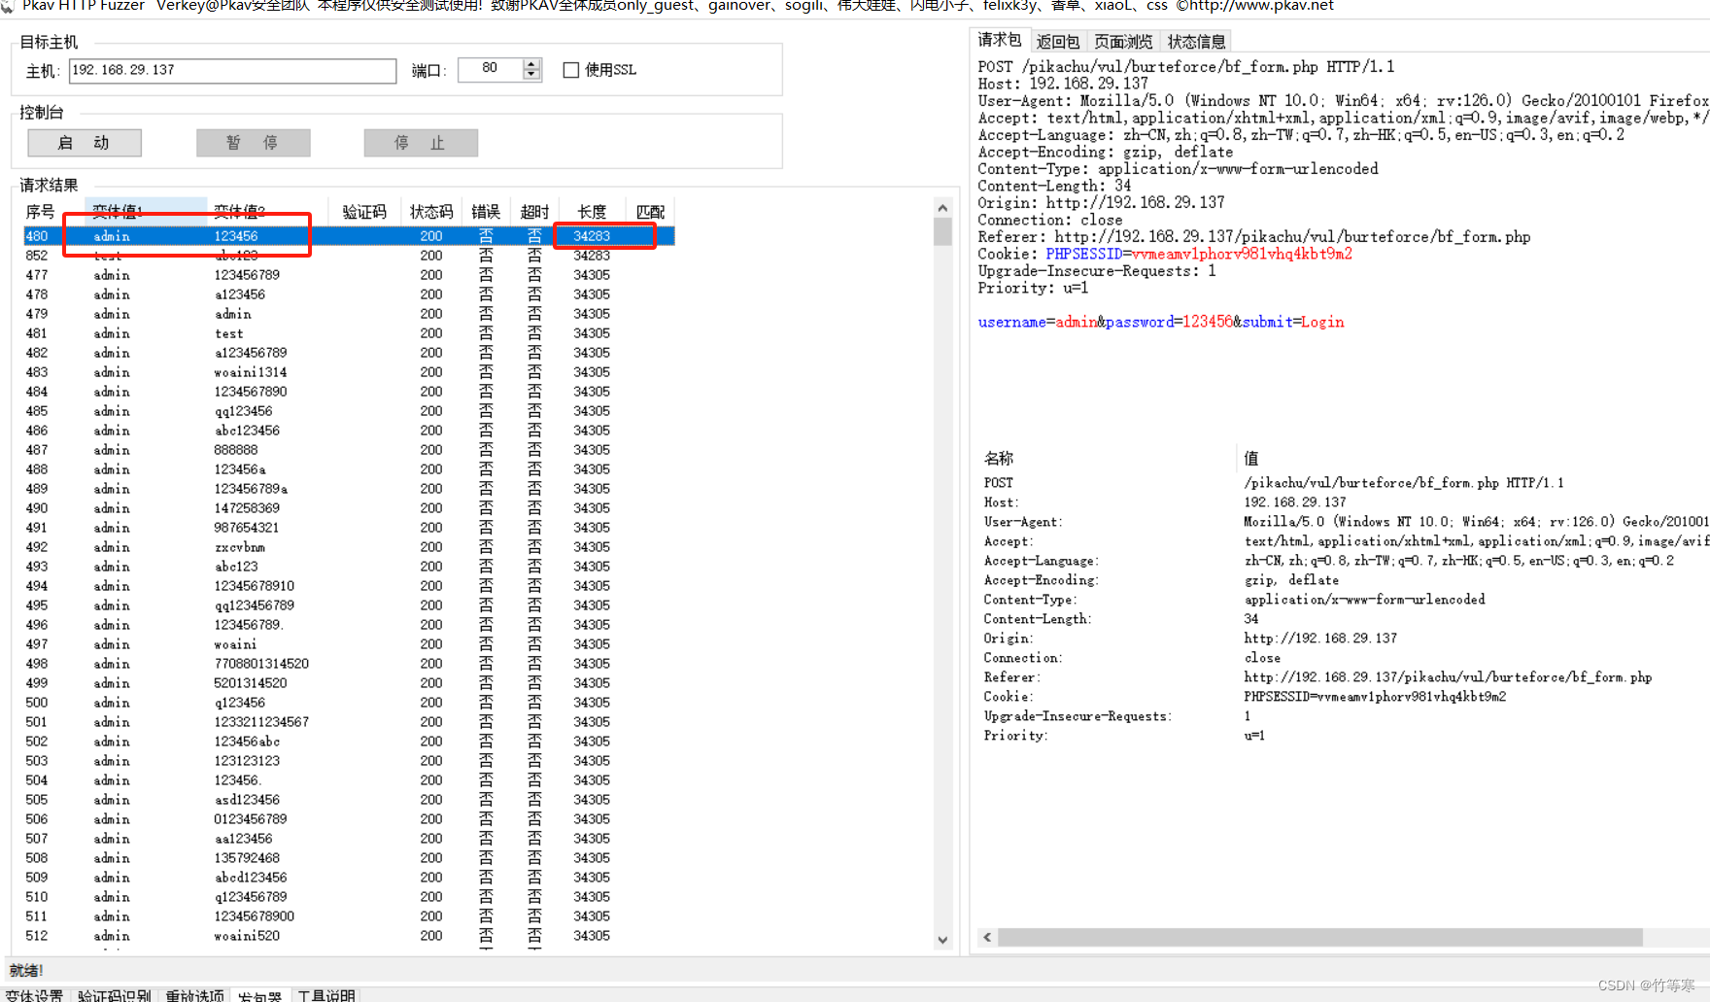This screenshot has width=1710, height=1002.
Task: Switch to the 工具说明 bottom tab
Action: [x=326, y=995]
